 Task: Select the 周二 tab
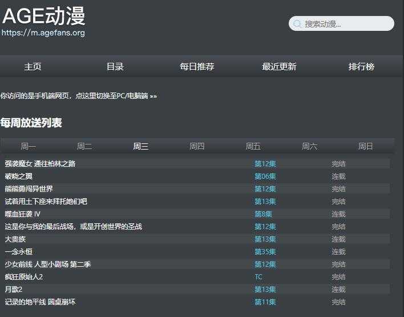pyautogui.click(x=84, y=147)
